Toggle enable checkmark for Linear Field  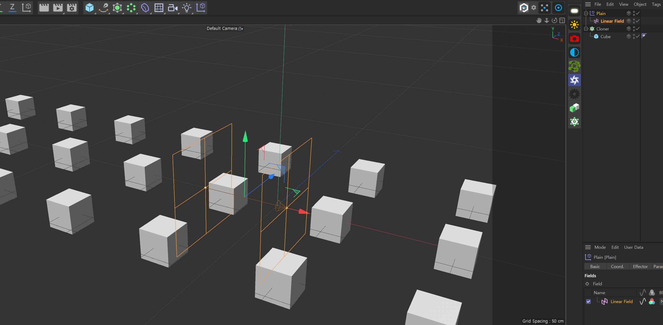click(638, 21)
